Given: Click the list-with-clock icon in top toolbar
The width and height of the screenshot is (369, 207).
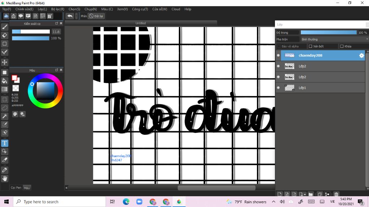Looking at the screenshot, I should tap(43, 16).
